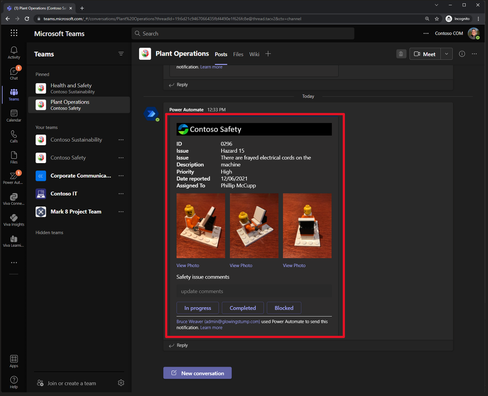Open Chrome tab search chevron
This screenshot has width=488, height=396.
tap(436, 5)
